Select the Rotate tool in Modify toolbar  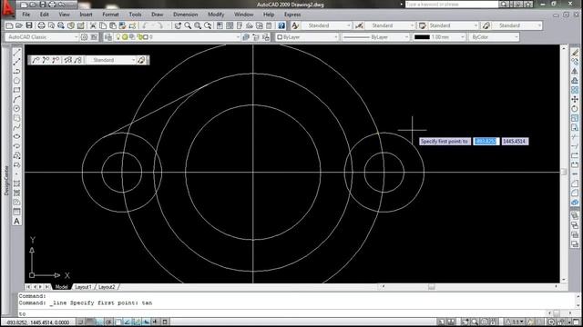pyautogui.click(x=575, y=109)
